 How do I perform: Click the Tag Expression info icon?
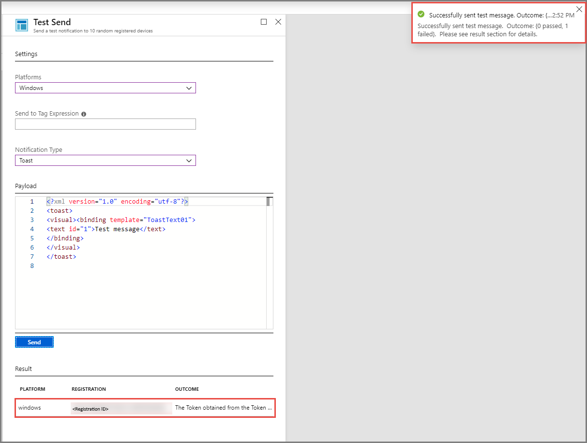(x=84, y=114)
